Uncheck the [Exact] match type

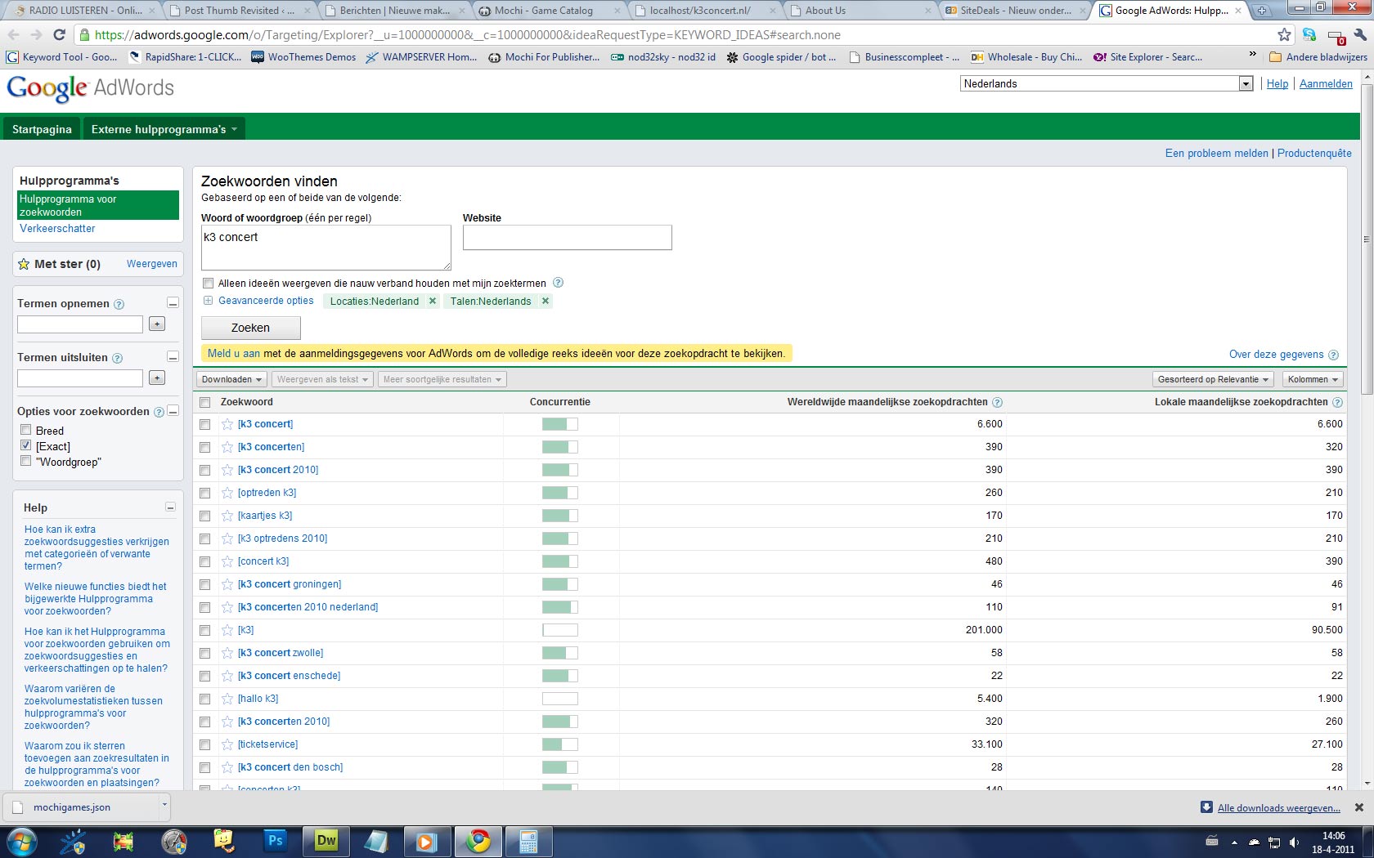pyautogui.click(x=26, y=445)
